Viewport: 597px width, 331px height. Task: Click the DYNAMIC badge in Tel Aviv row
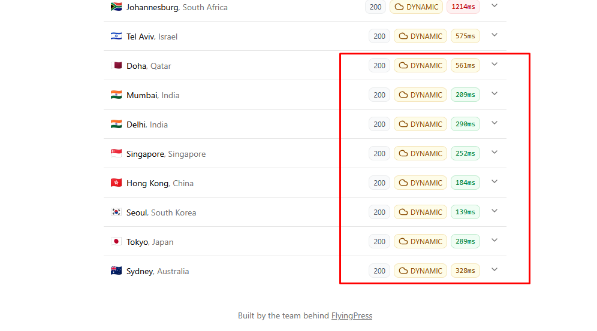[420, 36]
